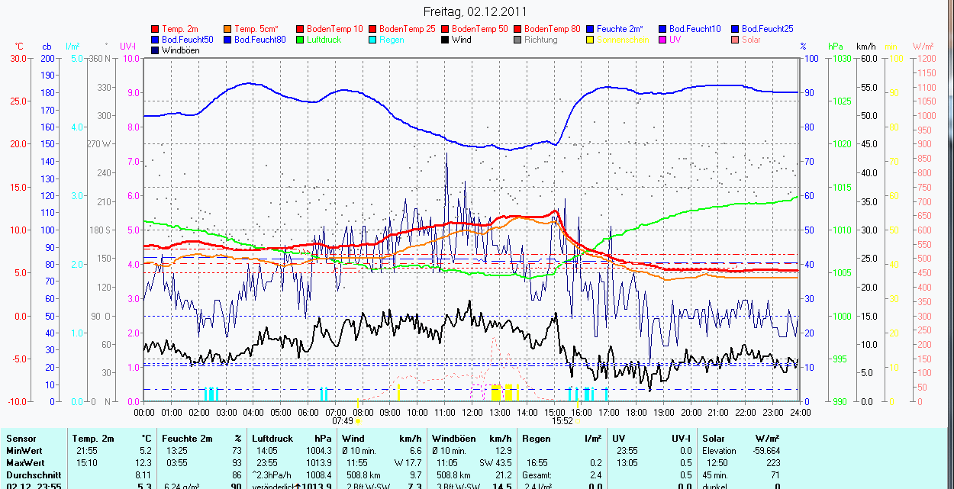
Task: Click the yellow Sonnenschein legend swatch
Action: tap(591, 40)
